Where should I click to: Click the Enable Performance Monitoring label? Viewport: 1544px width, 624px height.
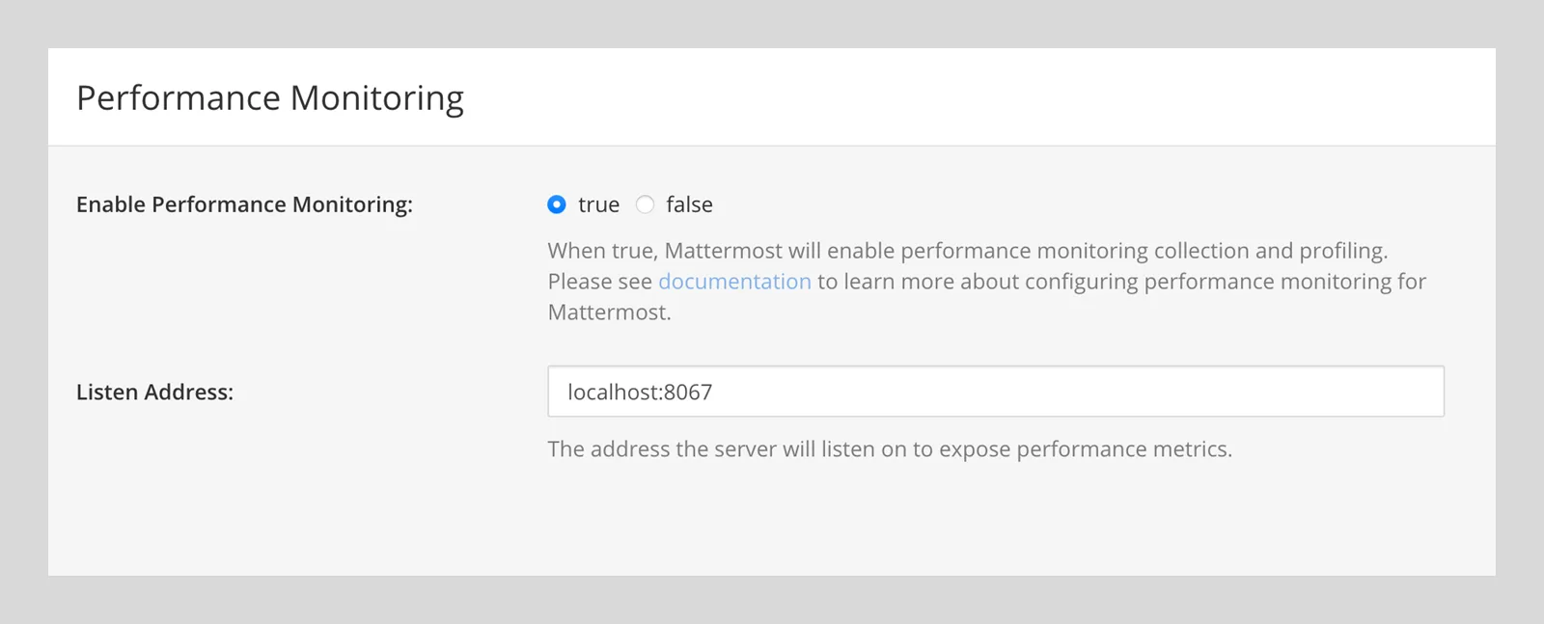[244, 204]
